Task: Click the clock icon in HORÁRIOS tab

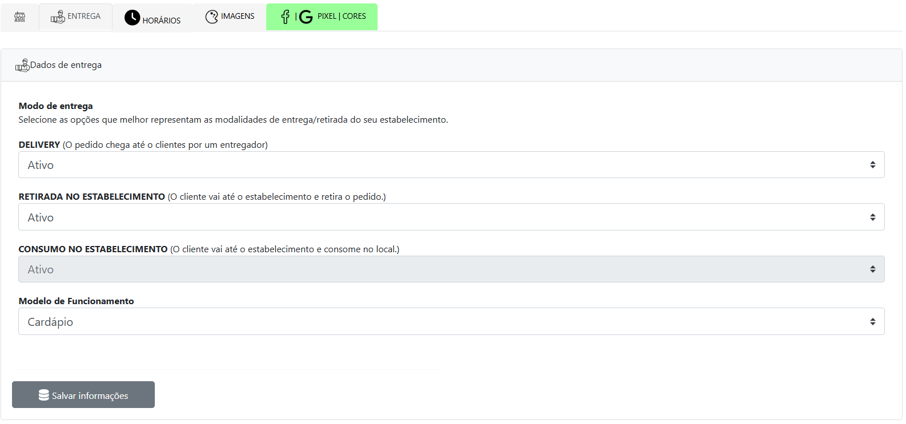Action: click(132, 18)
